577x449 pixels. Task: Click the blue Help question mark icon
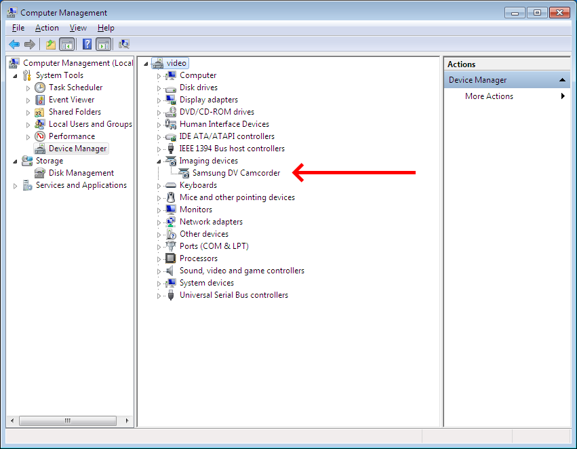[x=87, y=45]
